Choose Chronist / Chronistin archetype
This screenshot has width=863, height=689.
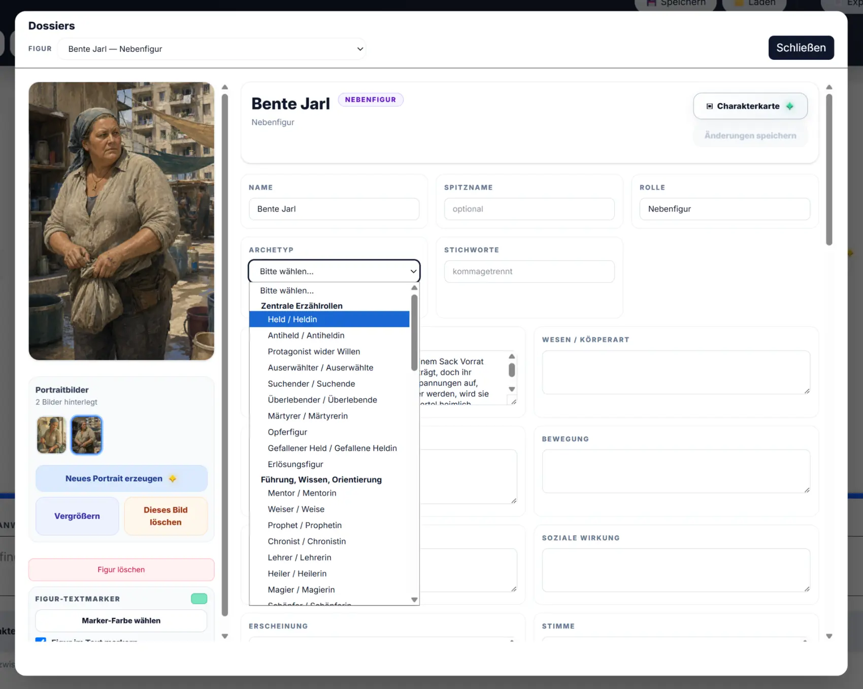329,541
